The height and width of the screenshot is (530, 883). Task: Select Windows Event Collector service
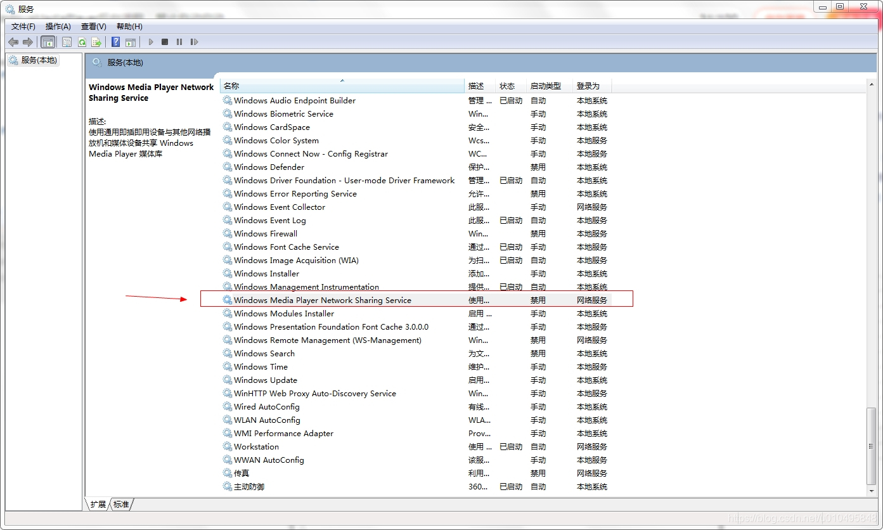pyautogui.click(x=416, y=207)
